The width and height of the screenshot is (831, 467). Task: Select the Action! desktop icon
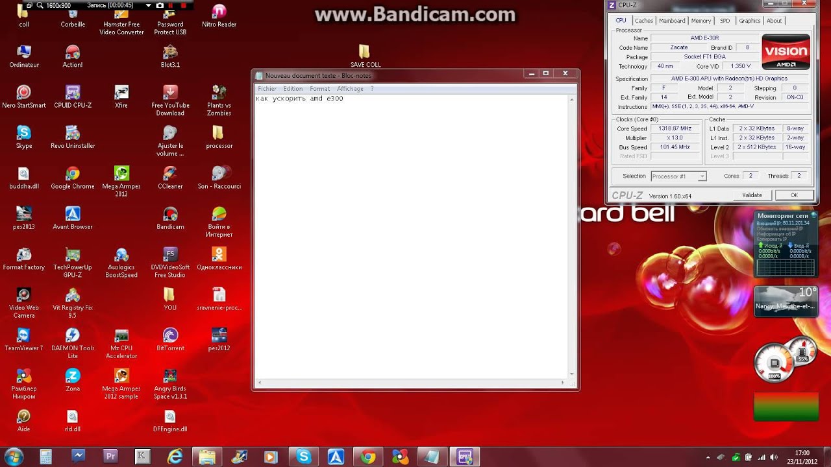(73, 56)
